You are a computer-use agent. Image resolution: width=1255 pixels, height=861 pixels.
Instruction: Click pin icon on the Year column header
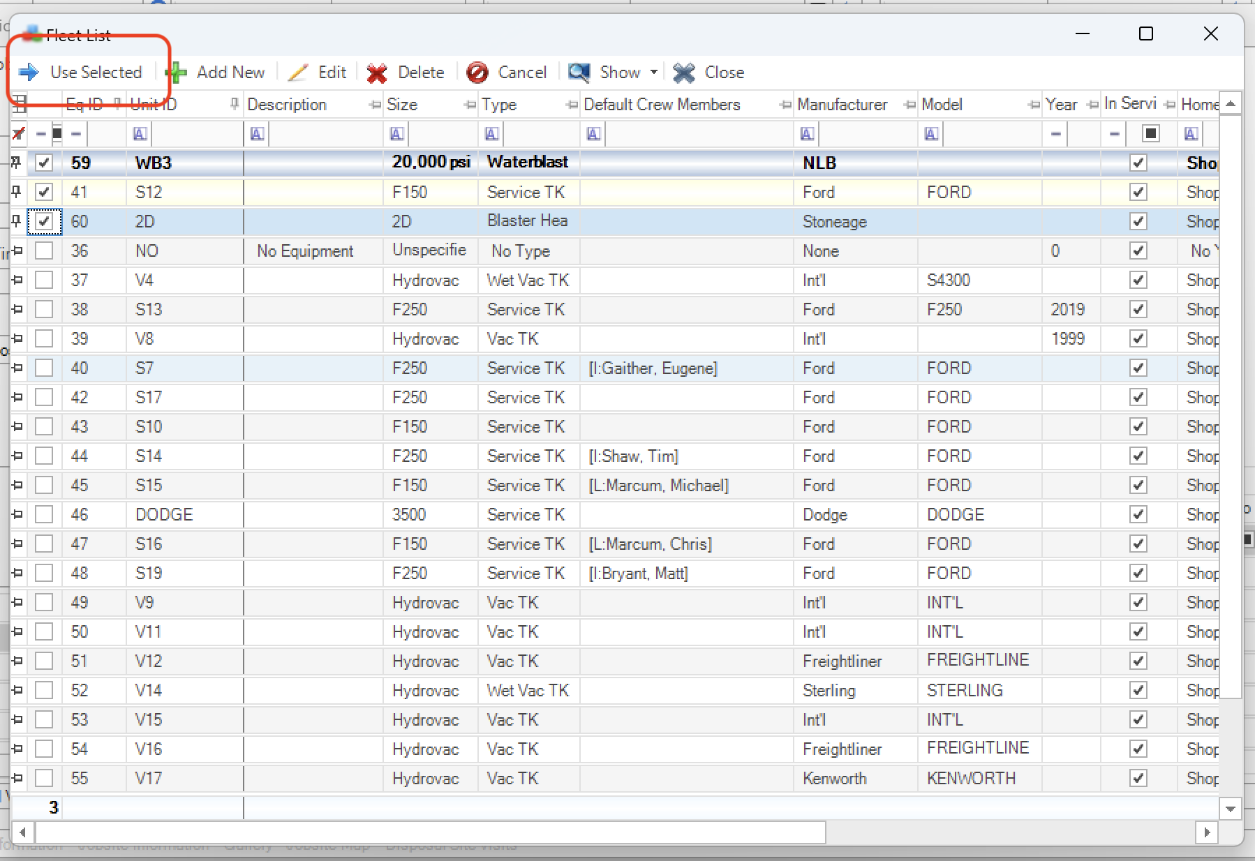click(1092, 105)
